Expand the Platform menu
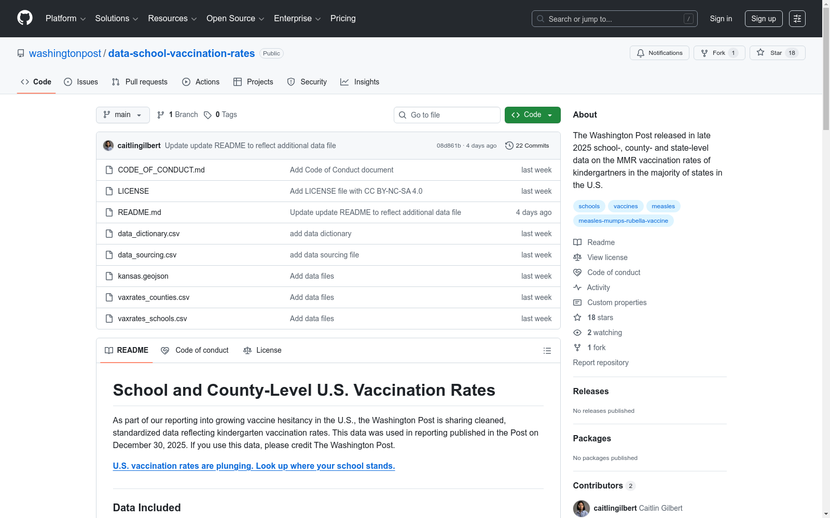 (x=65, y=19)
